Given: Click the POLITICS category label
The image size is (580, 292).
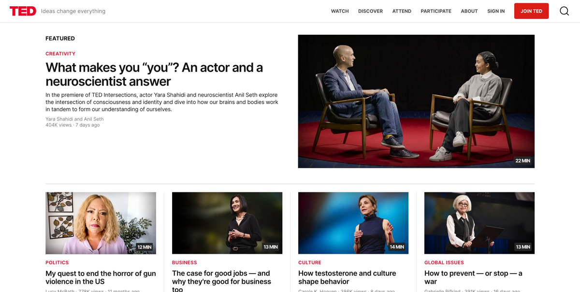Looking at the screenshot, I should point(57,263).
